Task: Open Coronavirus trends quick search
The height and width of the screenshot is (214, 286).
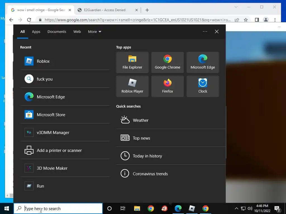Action: (171, 174)
